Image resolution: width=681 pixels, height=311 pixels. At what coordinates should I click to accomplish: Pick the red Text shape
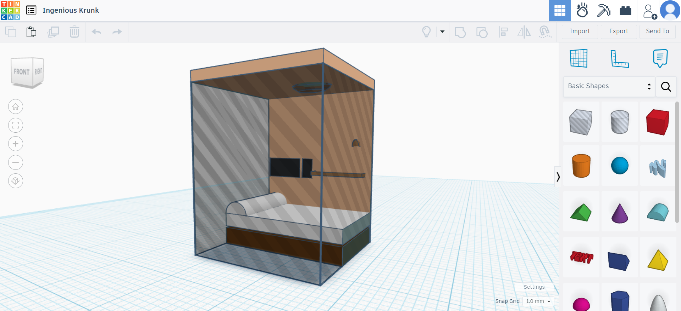click(581, 257)
